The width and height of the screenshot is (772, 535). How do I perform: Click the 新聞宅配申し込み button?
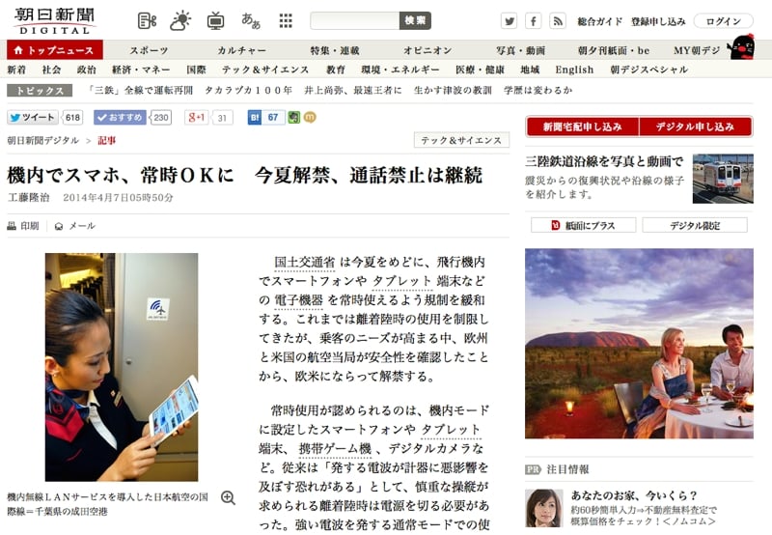pyautogui.click(x=581, y=127)
